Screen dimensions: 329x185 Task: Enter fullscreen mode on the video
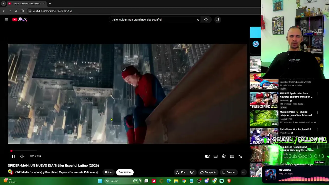point(240,156)
